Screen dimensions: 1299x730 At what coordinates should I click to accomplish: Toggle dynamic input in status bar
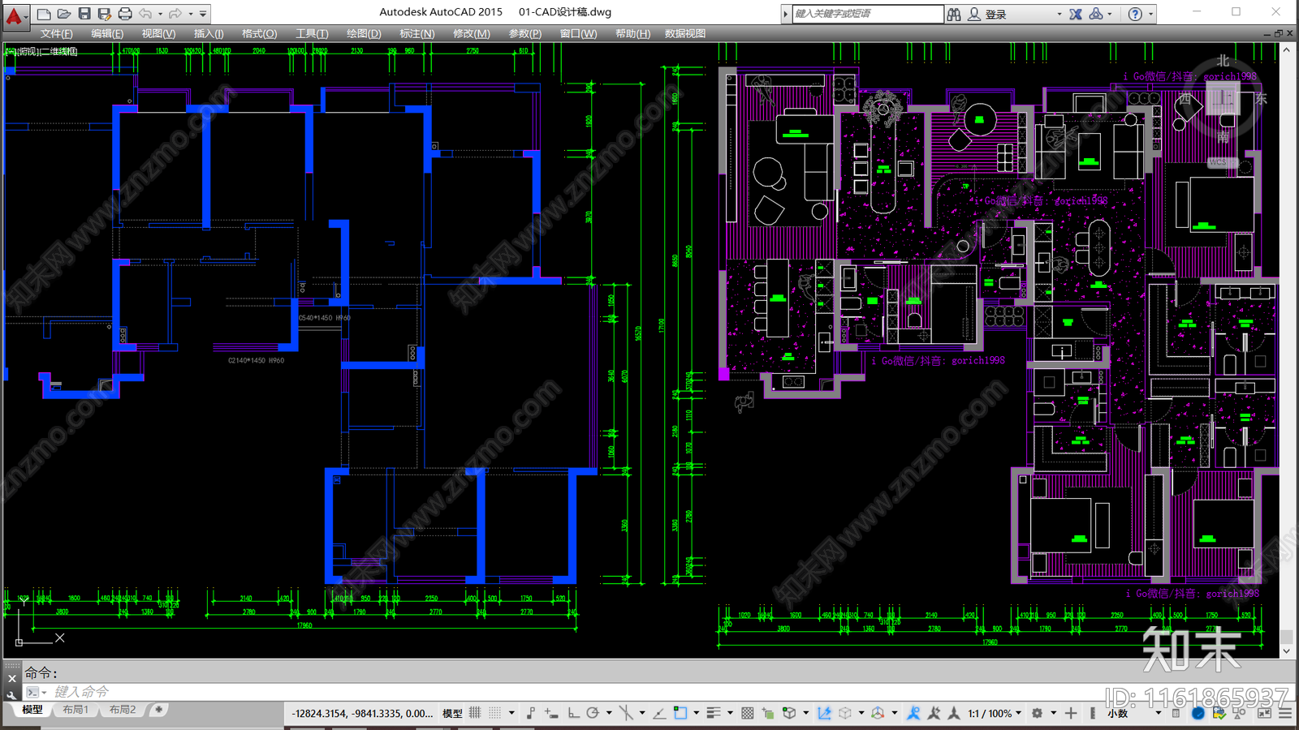(551, 713)
